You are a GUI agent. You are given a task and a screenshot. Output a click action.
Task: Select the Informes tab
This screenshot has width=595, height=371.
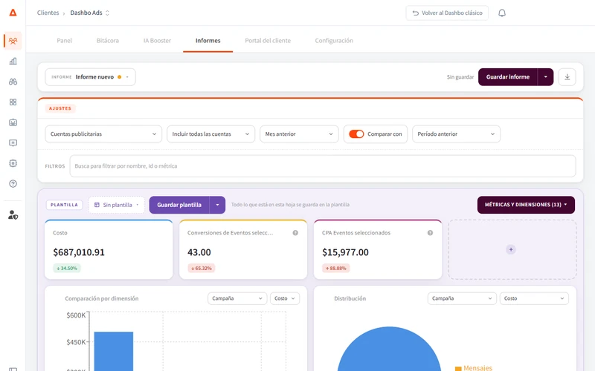point(208,41)
